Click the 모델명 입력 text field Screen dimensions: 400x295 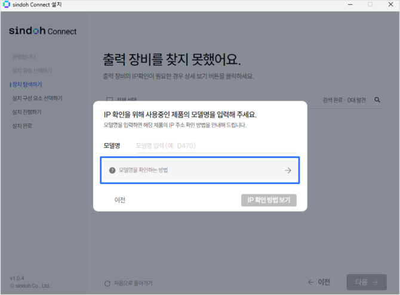(216, 146)
